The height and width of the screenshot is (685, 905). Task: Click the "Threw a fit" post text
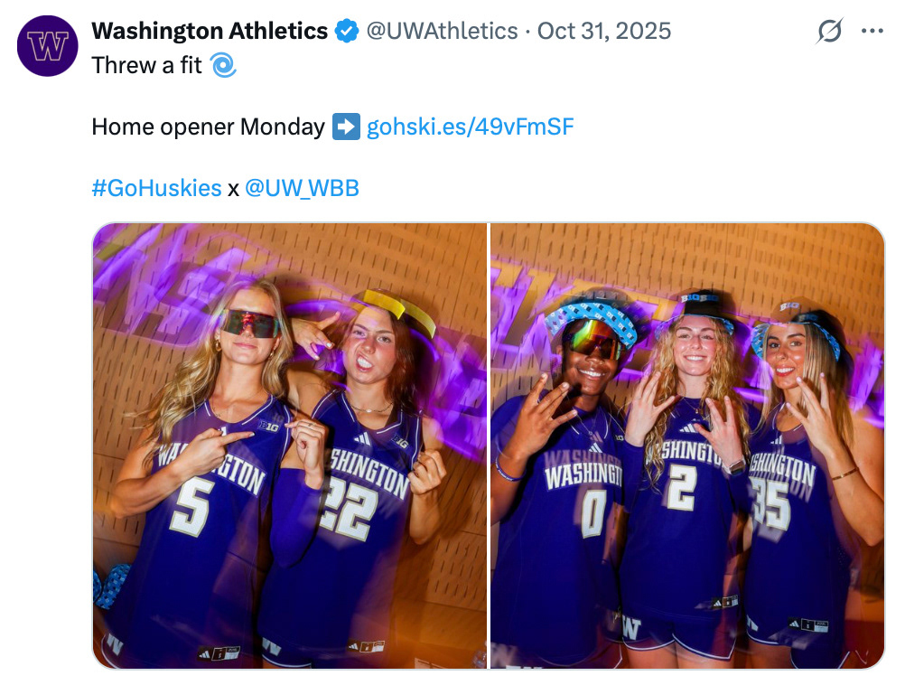146,65
